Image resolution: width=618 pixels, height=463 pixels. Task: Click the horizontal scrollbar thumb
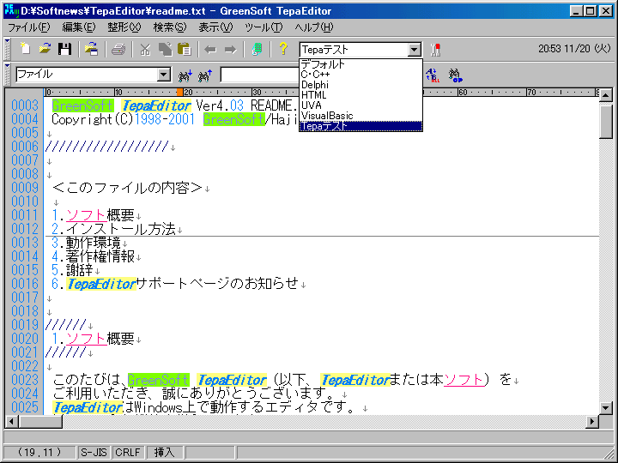click(x=40, y=422)
